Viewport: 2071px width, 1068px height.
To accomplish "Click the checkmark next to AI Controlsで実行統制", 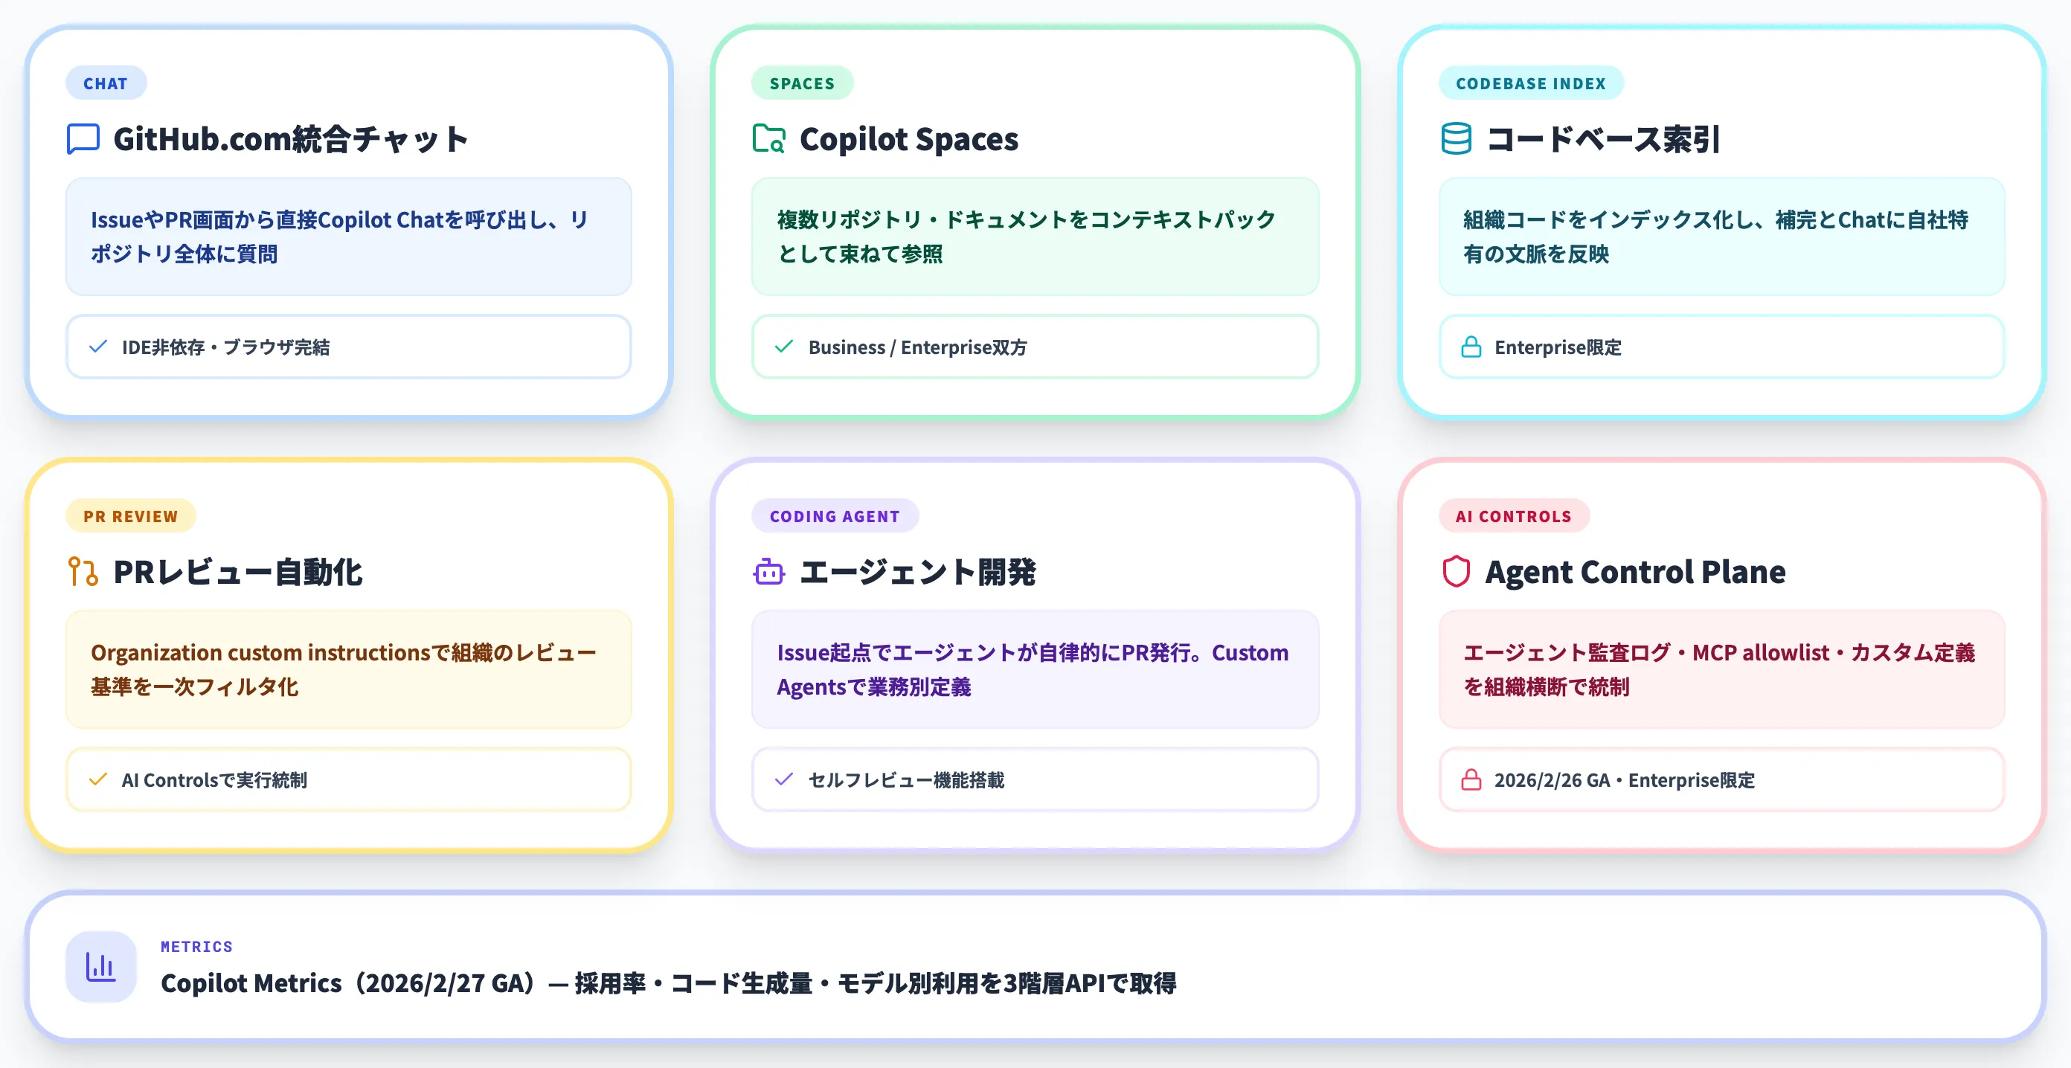I will point(98,779).
